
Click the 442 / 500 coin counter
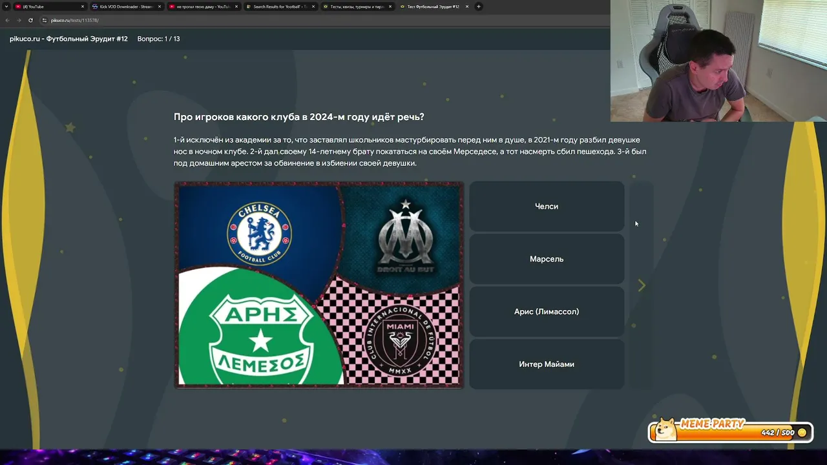[778, 433]
